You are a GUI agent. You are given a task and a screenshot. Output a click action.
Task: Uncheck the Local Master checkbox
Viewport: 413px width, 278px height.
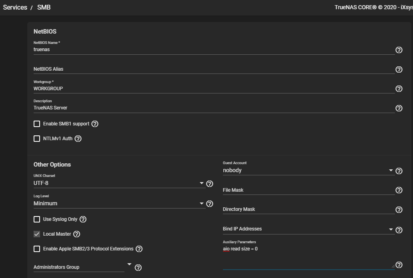tap(37, 234)
